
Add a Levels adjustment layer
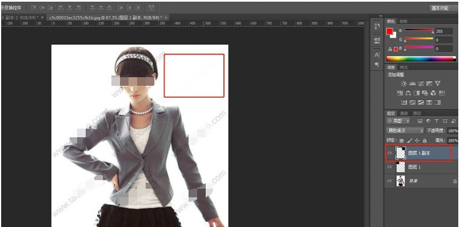click(x=413, y=83)
